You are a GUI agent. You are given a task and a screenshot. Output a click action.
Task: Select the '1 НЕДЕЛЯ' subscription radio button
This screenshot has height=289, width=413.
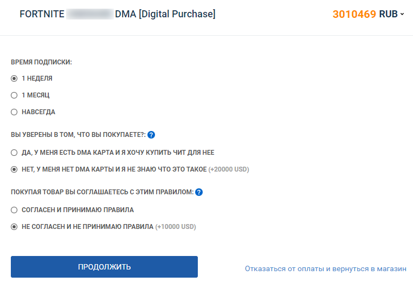click(15, 78)
